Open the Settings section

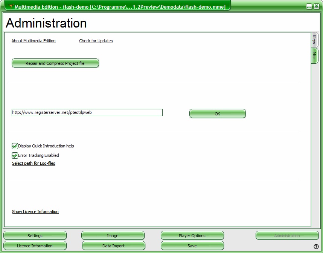[35, 236]
